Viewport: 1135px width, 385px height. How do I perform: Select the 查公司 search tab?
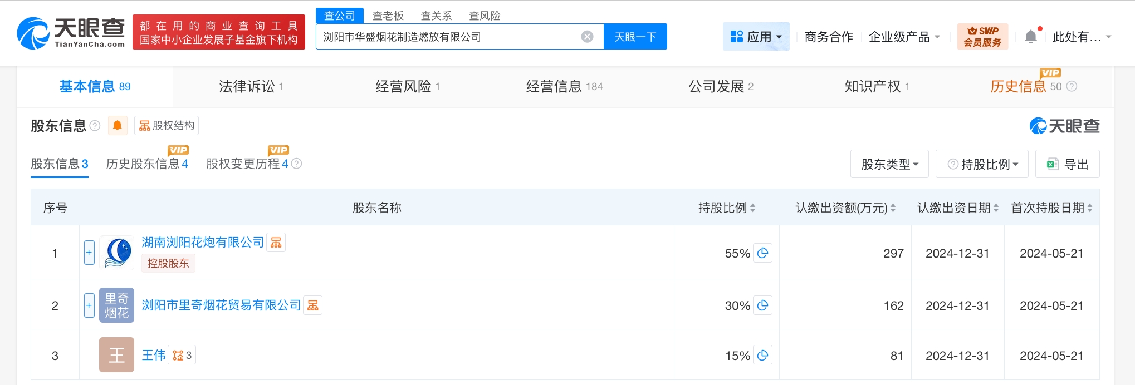[340, 16]
